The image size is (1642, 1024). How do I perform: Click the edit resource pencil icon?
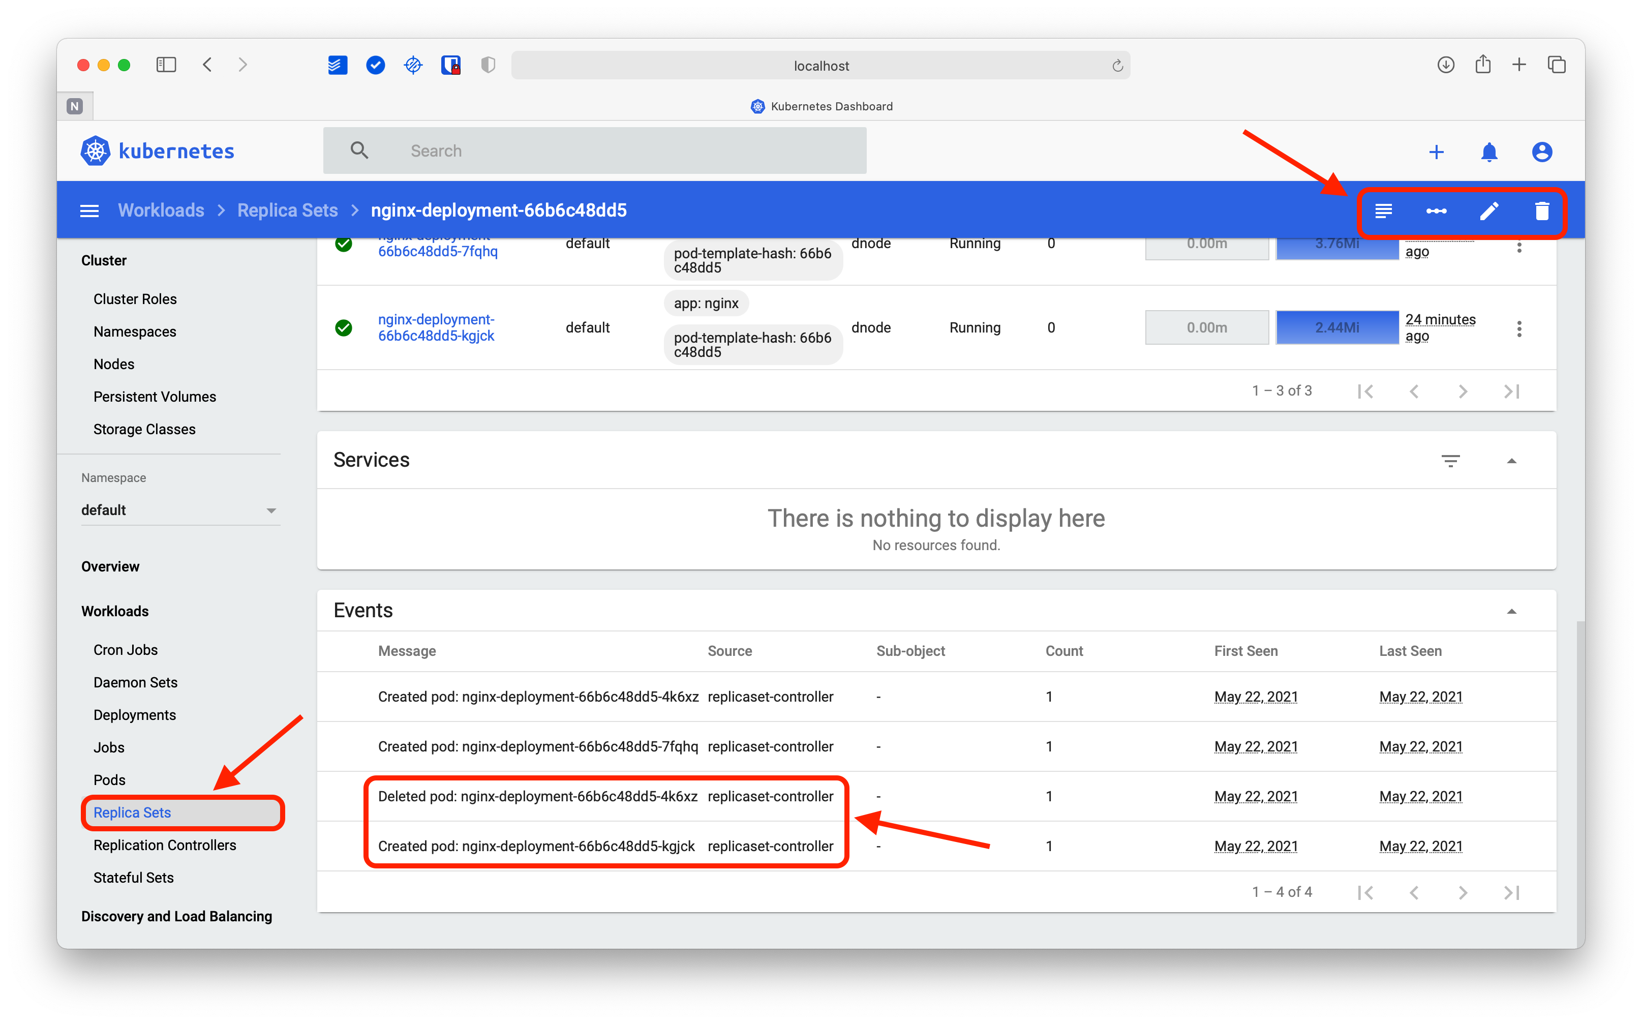[x=1489, y=212]
